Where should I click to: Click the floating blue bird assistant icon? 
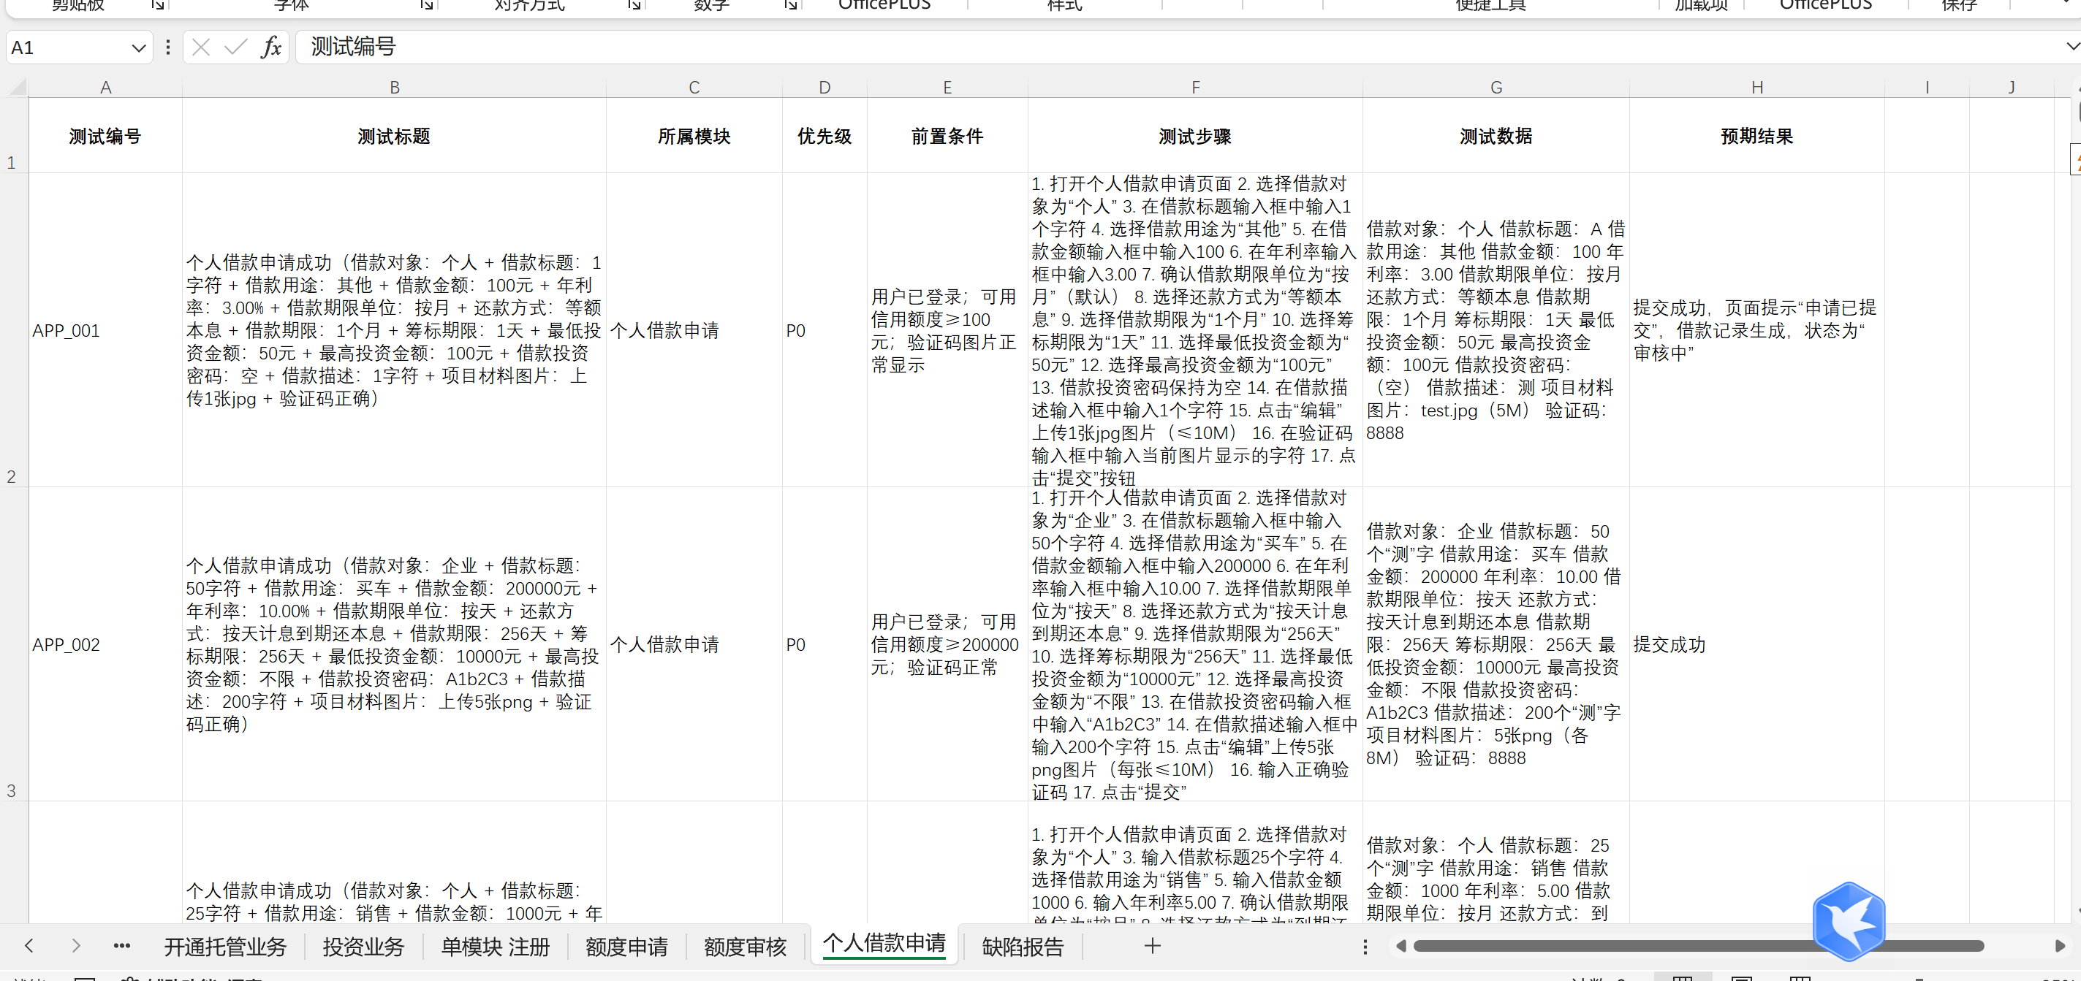coord(1848,920)
